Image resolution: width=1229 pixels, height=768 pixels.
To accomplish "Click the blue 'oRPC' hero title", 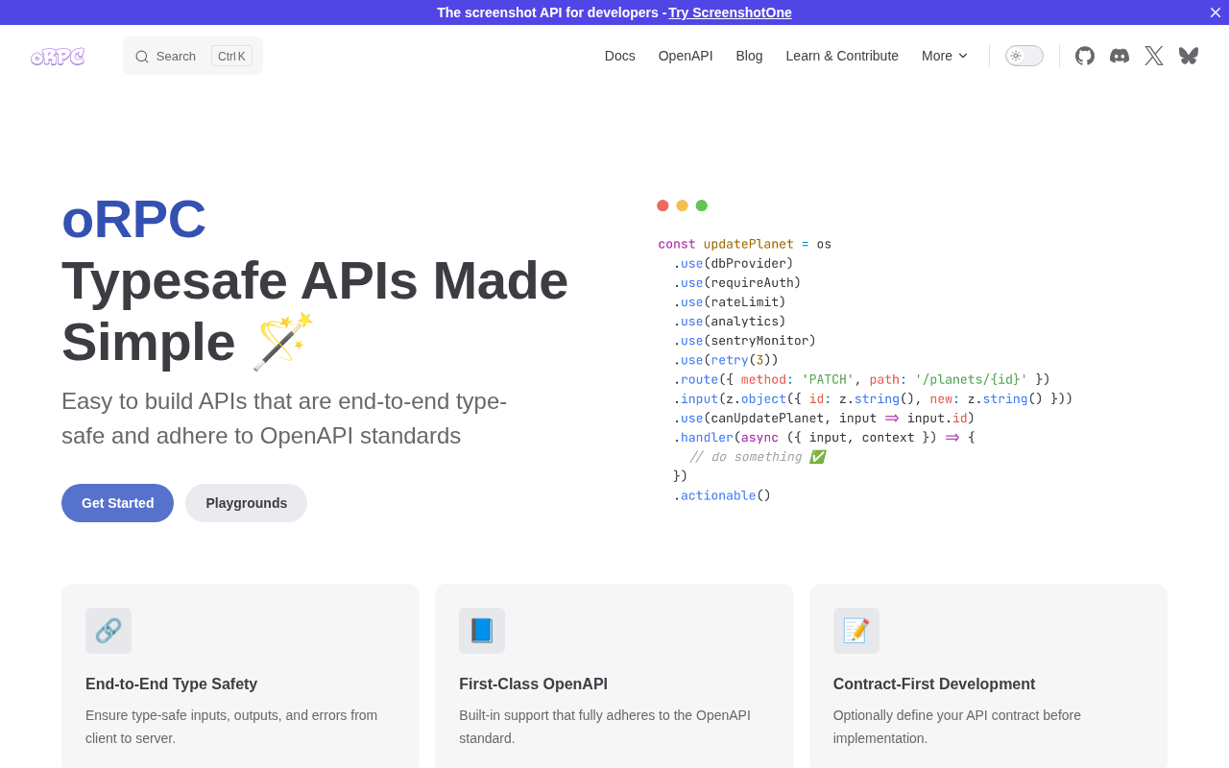I will coord(134,219).
